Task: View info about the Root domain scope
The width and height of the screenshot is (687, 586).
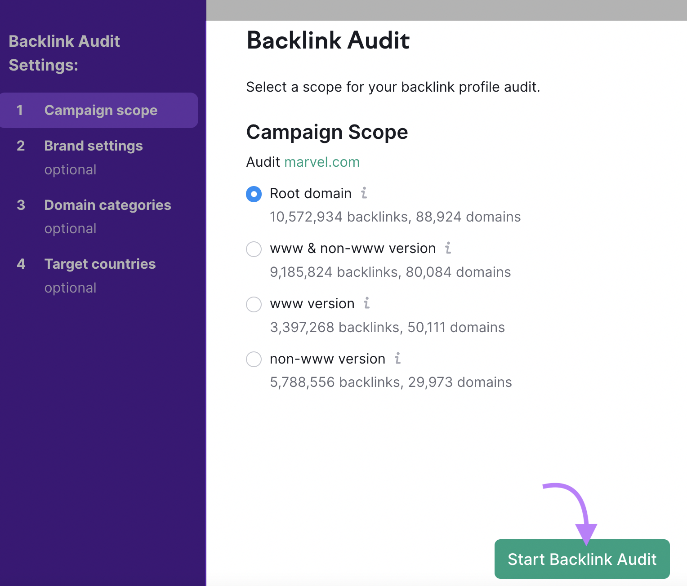Action: pos(364,194)
